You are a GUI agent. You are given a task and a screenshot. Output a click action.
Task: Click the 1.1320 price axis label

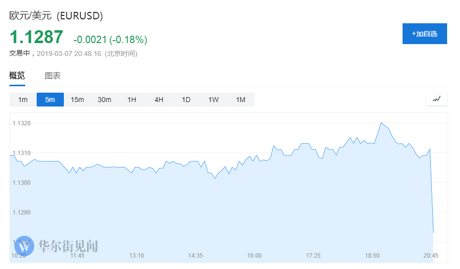pyautogui.click(x=22, y=123)
